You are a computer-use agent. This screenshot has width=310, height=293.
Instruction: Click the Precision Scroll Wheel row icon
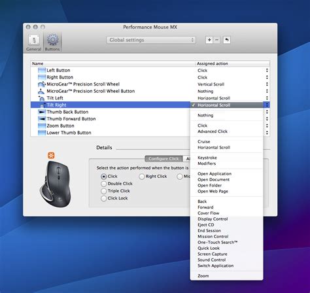42,84
